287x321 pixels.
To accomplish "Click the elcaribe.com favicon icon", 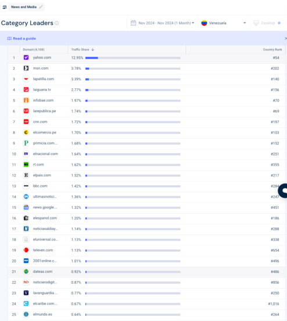I will [x=26, y=304].
